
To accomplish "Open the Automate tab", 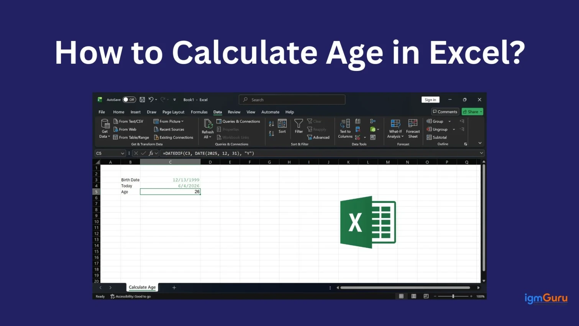I will pyautogui.click(x=270, y=112).
